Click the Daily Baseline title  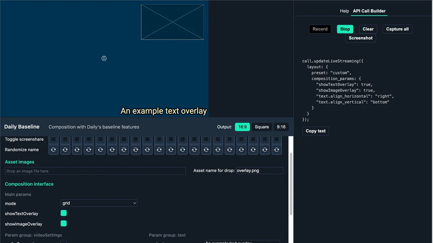pos(22,127)
